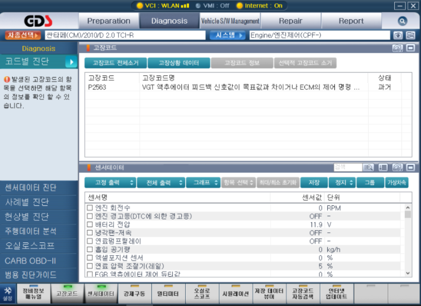421x306 pixels.
Task: Open 오실로스코프 in the bottom toolbar
Action: click(x=202, y=293)
